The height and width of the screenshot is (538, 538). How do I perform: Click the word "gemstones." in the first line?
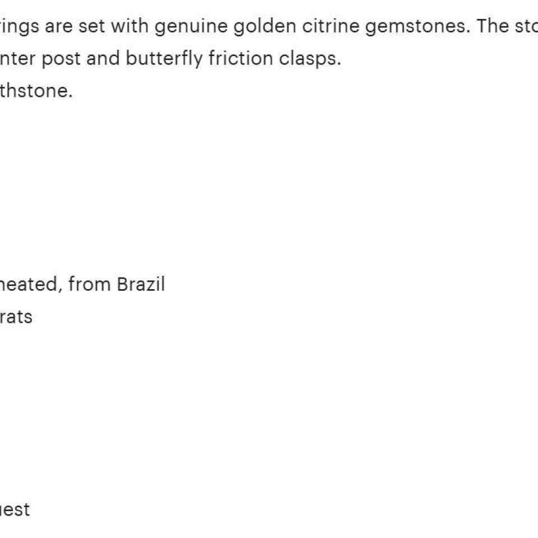point(418,27)
